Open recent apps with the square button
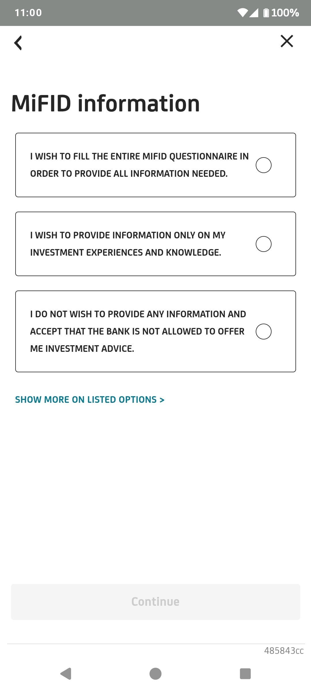This screenshot has height=691, width=311. [245, 674]
